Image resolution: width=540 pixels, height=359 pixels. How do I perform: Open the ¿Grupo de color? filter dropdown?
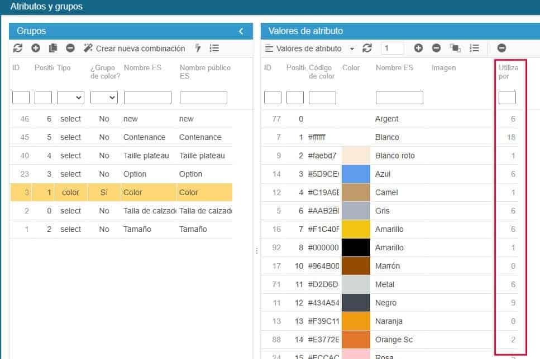(x=104, y=98)
